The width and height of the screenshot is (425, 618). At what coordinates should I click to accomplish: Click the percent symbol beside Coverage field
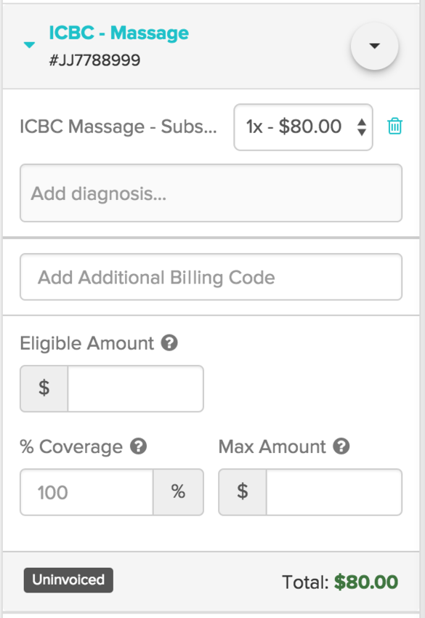178,492
